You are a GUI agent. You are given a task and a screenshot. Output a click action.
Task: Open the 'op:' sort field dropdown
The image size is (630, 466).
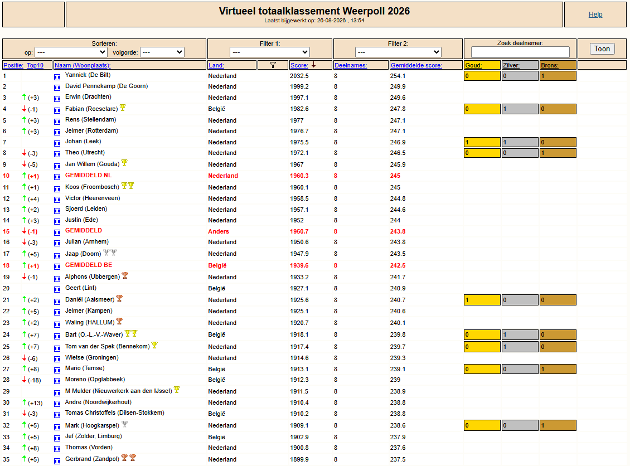[71, 52]
